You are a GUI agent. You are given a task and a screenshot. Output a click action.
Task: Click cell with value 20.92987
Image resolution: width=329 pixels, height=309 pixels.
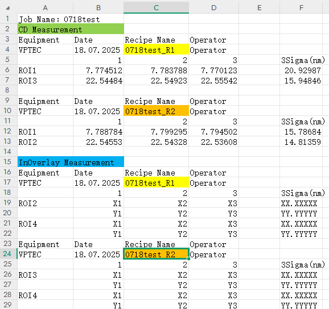click(x=301, y=70)
